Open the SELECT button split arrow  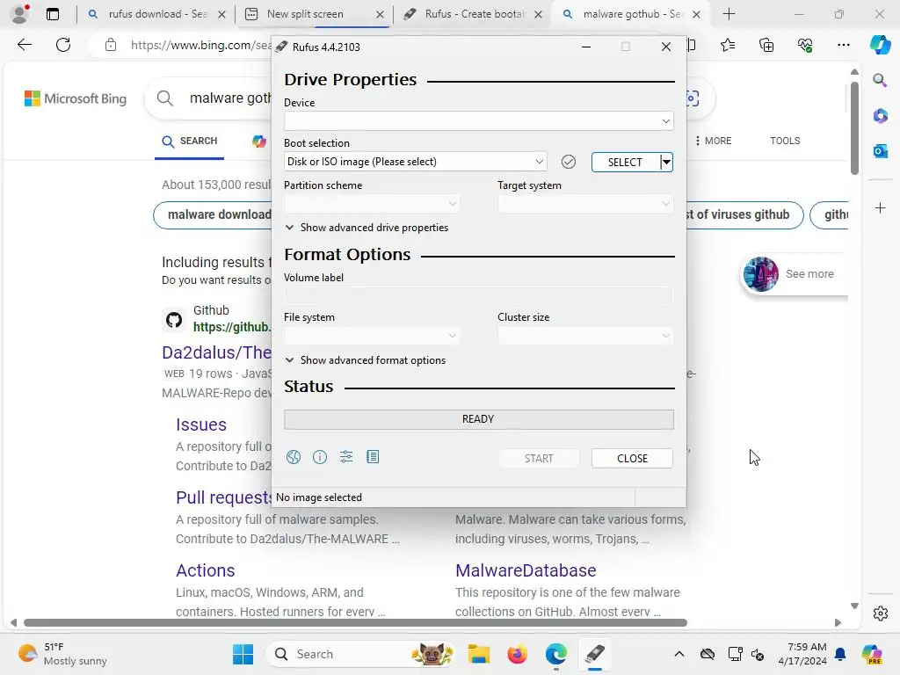666,163
